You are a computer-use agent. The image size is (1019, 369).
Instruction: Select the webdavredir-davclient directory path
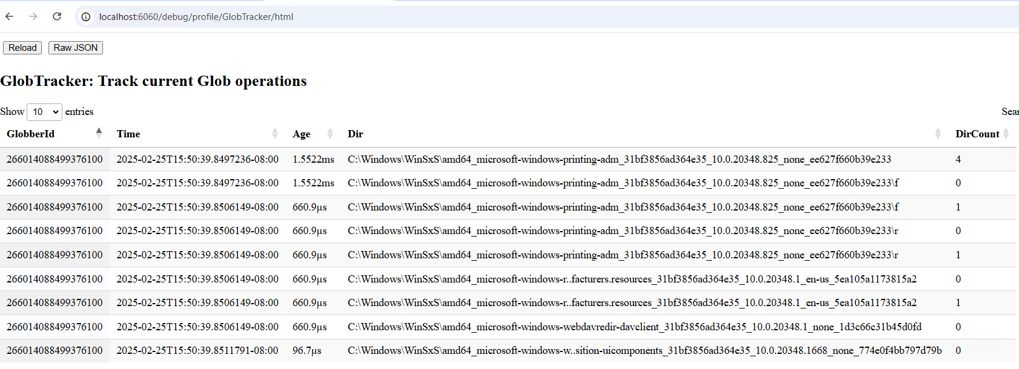coord(634,327)
